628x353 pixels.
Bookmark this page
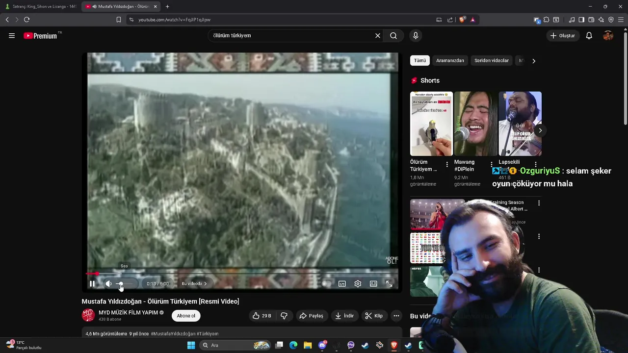(x=118, y=20)
